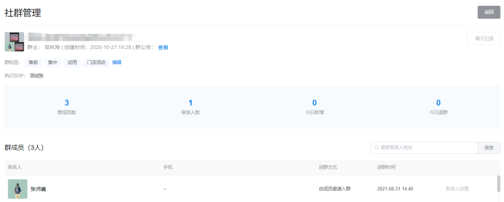Click the member list vertical scrollbar
Screen dimensions: 504x202
pos(499,184)
